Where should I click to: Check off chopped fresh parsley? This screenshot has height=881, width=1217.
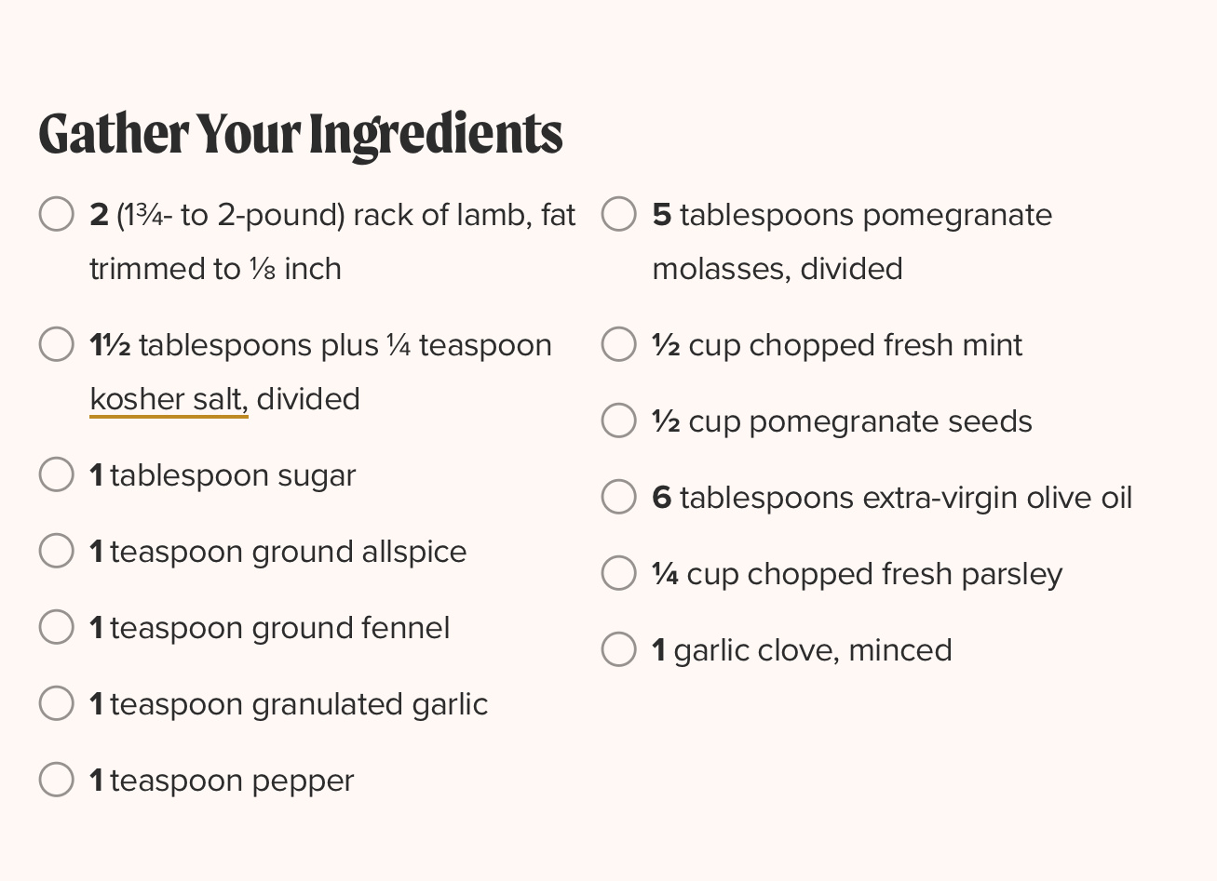619,573
